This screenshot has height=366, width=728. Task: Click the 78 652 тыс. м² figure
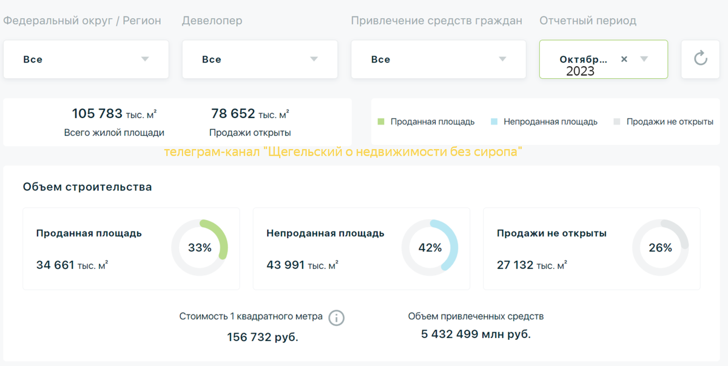point(250,113)
